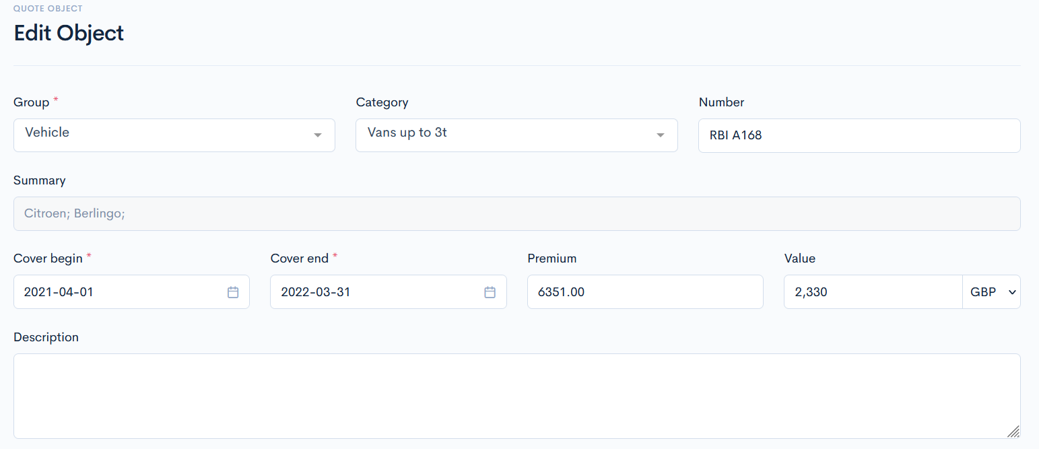Click the Value field label
Screen dimensions: 1039x449
799,258
